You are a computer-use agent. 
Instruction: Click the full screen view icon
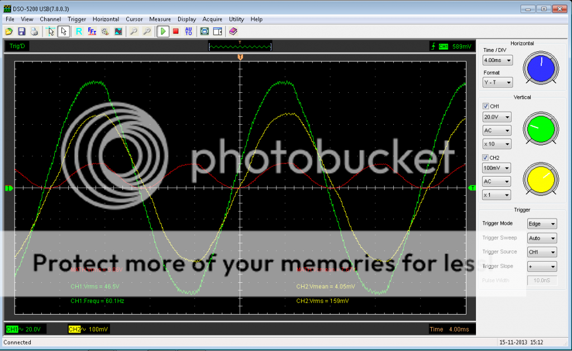pos(204,31)
